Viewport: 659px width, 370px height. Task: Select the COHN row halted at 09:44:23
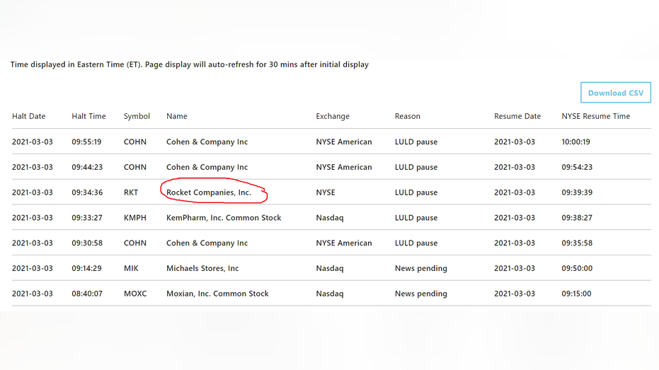(331, 167)
